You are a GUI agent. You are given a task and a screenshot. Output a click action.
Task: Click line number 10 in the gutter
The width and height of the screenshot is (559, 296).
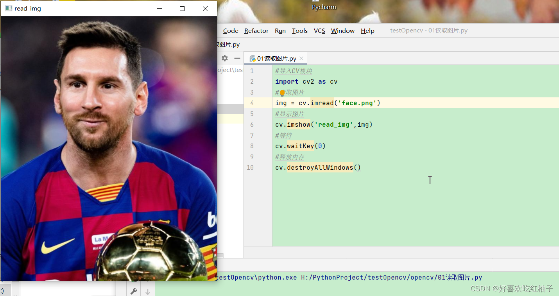tap(250, 168)
